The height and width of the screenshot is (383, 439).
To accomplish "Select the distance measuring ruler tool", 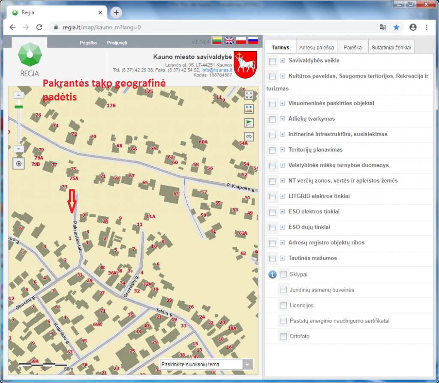I will point(249,109).
